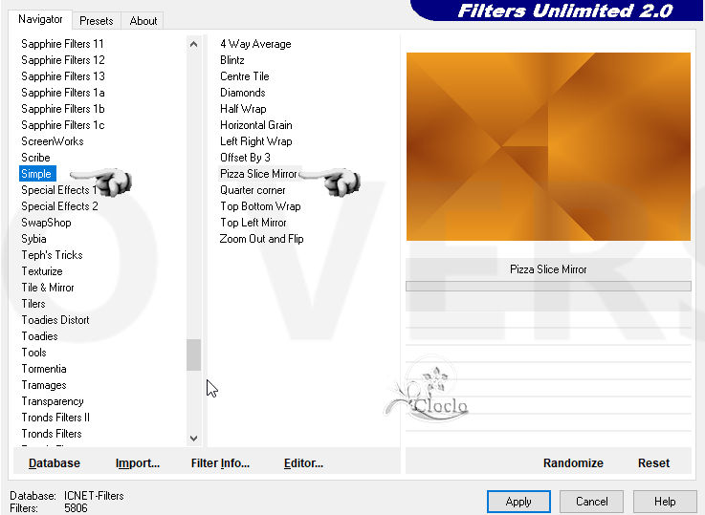Select the Sybia category
The width and height of the screenshot is (705, 515).
pos(33,239)
